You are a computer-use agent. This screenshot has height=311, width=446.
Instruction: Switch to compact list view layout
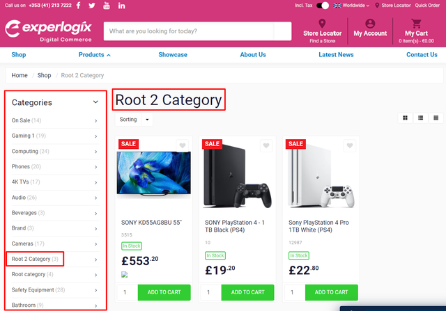436,118
